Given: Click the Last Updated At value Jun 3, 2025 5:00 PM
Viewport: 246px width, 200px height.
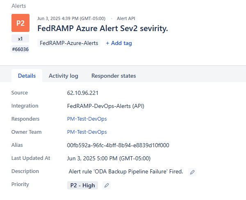Looking at the screenshot, I should click(x=109, y=158).
